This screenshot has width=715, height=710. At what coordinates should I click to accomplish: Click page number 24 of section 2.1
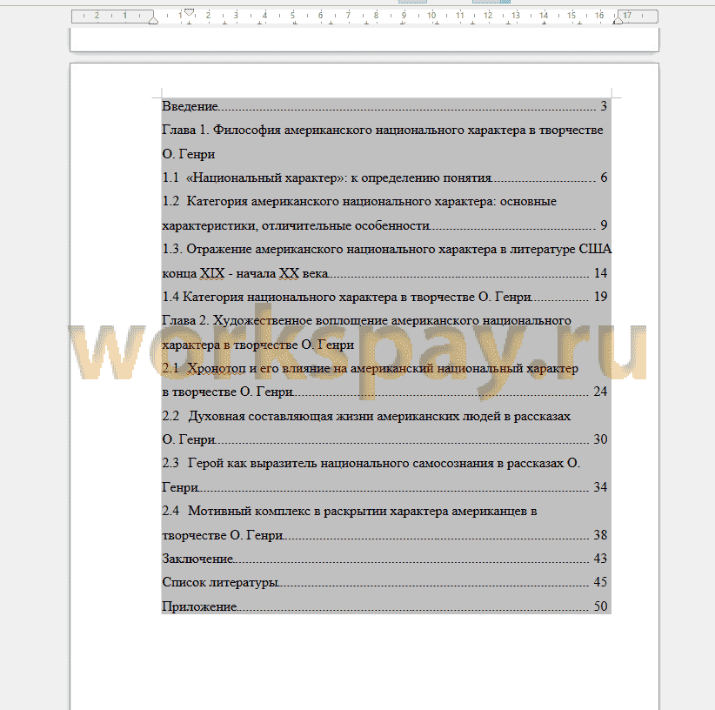point(600,392)
